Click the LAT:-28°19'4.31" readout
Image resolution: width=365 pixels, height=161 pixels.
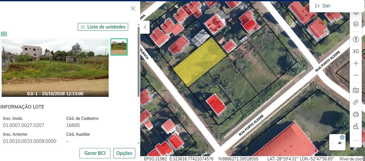(x=283, y=159)
